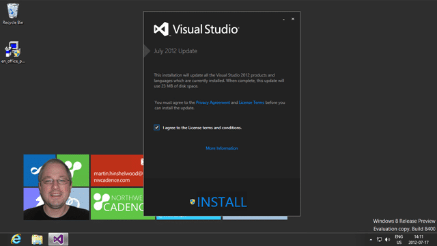Open the network status tray icon

click(x=379, y=239)
